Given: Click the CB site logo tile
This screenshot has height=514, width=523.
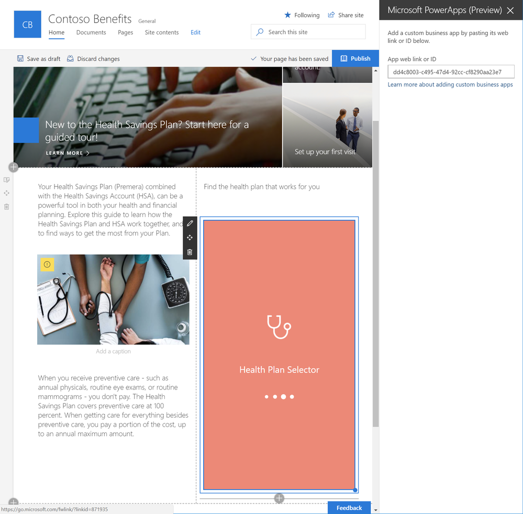Looking at the screenshot, I should [27, 25].
